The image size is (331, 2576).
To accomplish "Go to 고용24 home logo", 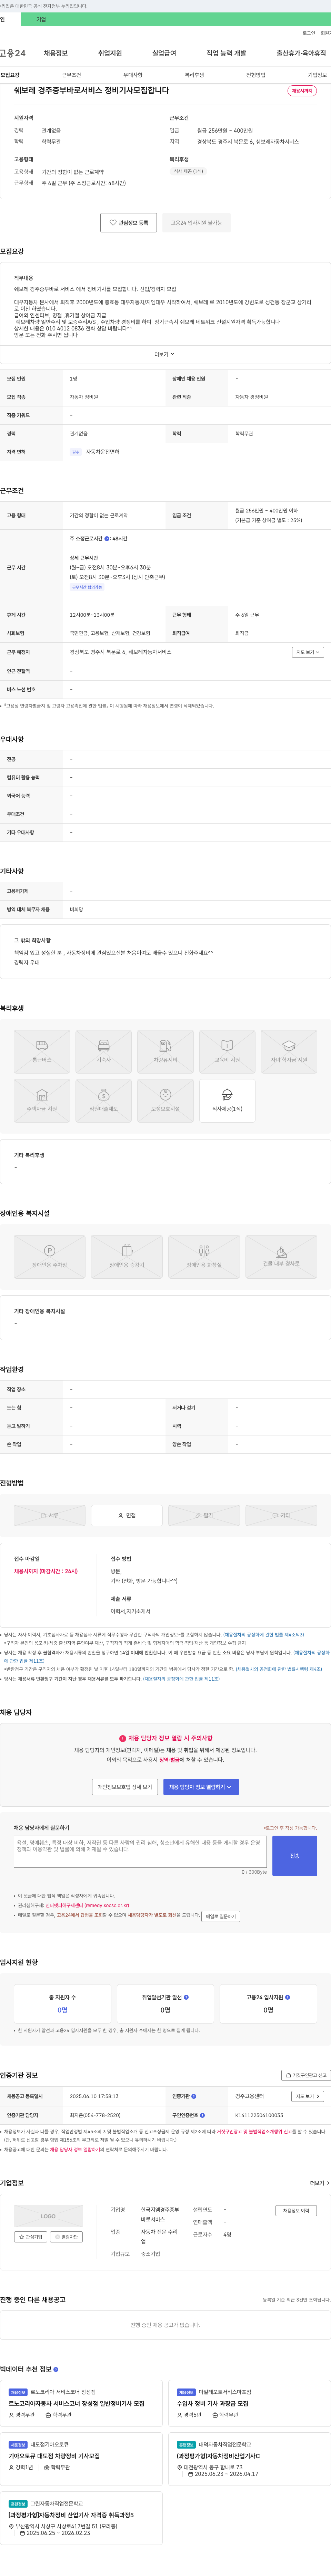I will click(x=13, y=53).
